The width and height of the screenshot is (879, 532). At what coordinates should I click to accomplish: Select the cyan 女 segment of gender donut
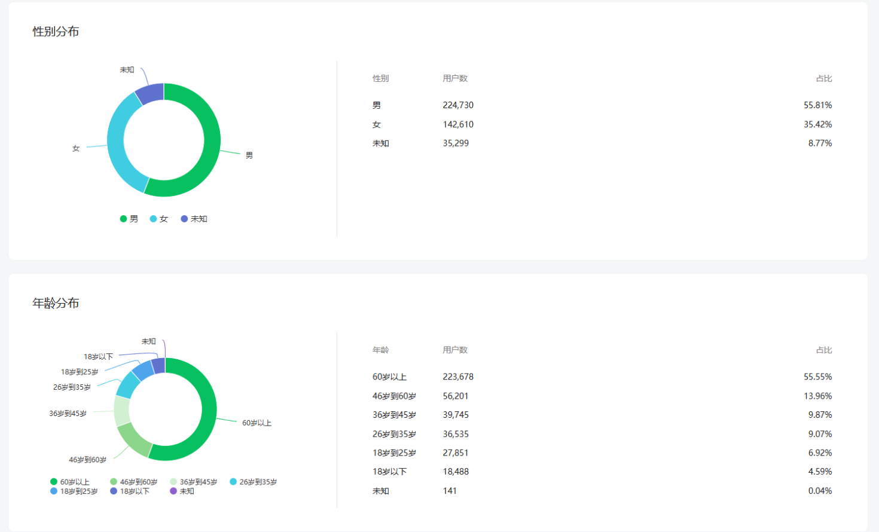click(x=117, y=143)
